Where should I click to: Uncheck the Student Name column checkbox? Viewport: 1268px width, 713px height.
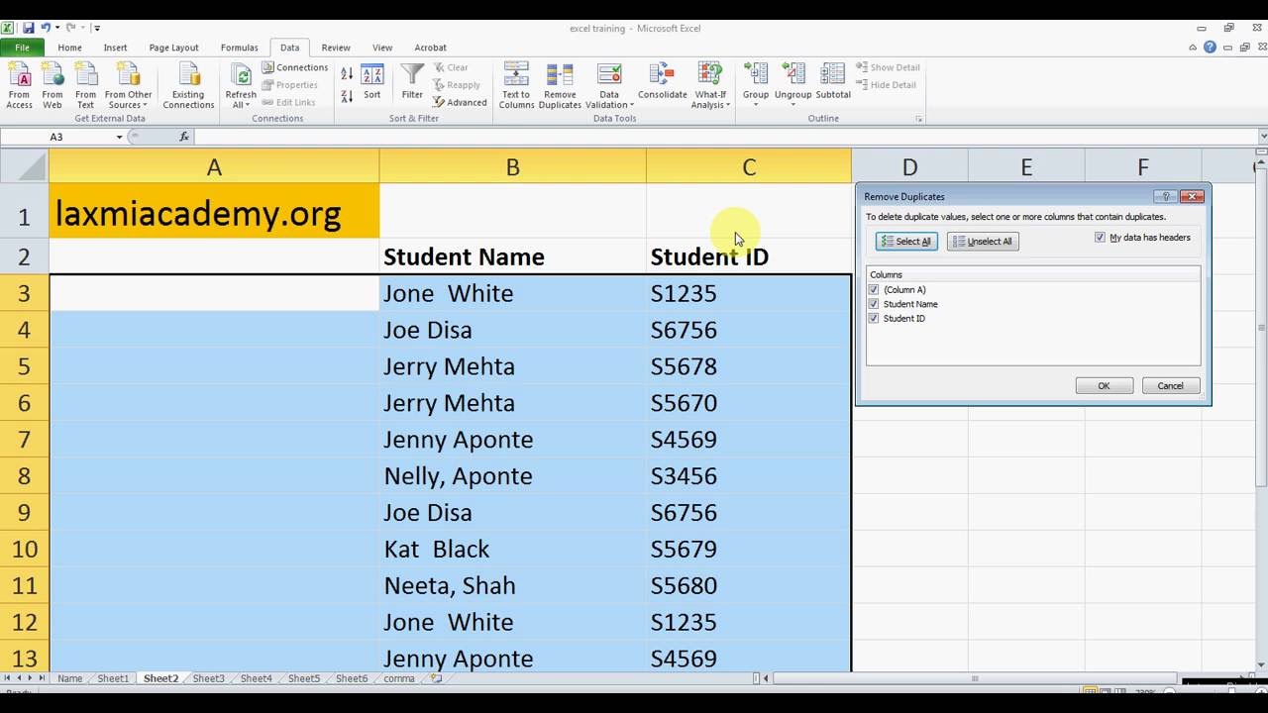(873, 304)
